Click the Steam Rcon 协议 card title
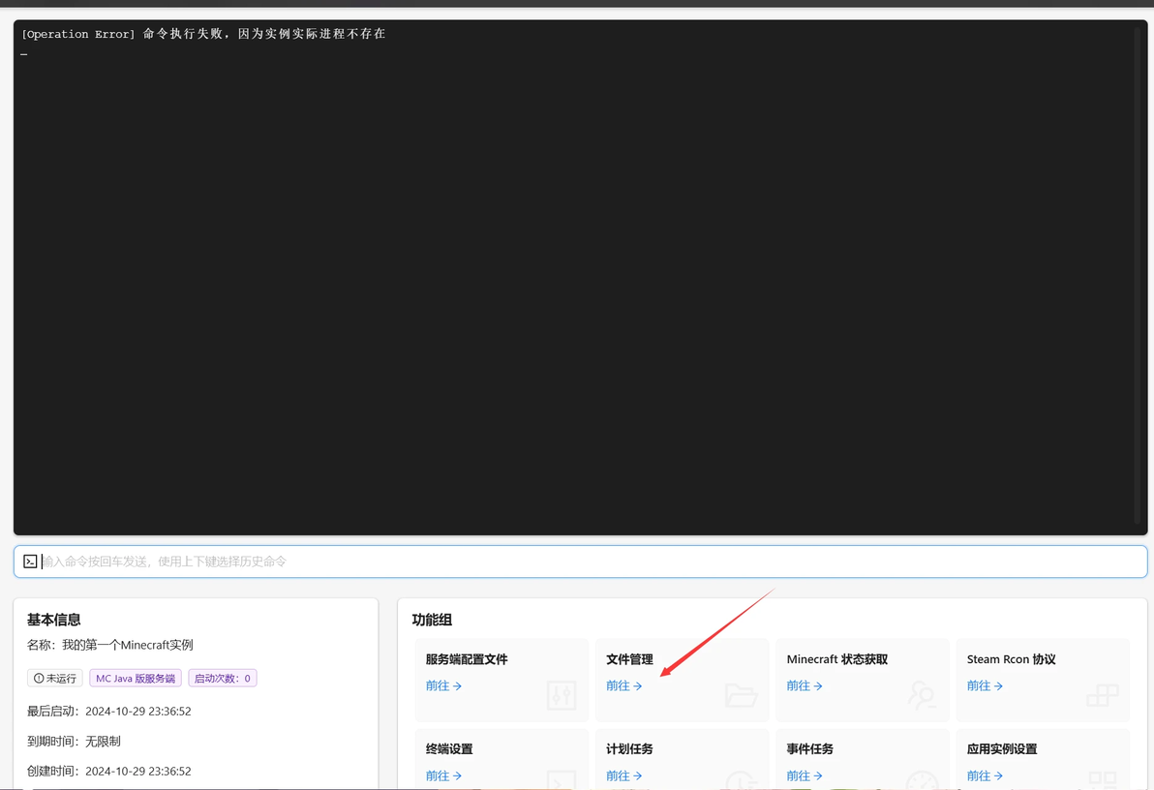1154x790 pixels. (x=1012, y=659)
